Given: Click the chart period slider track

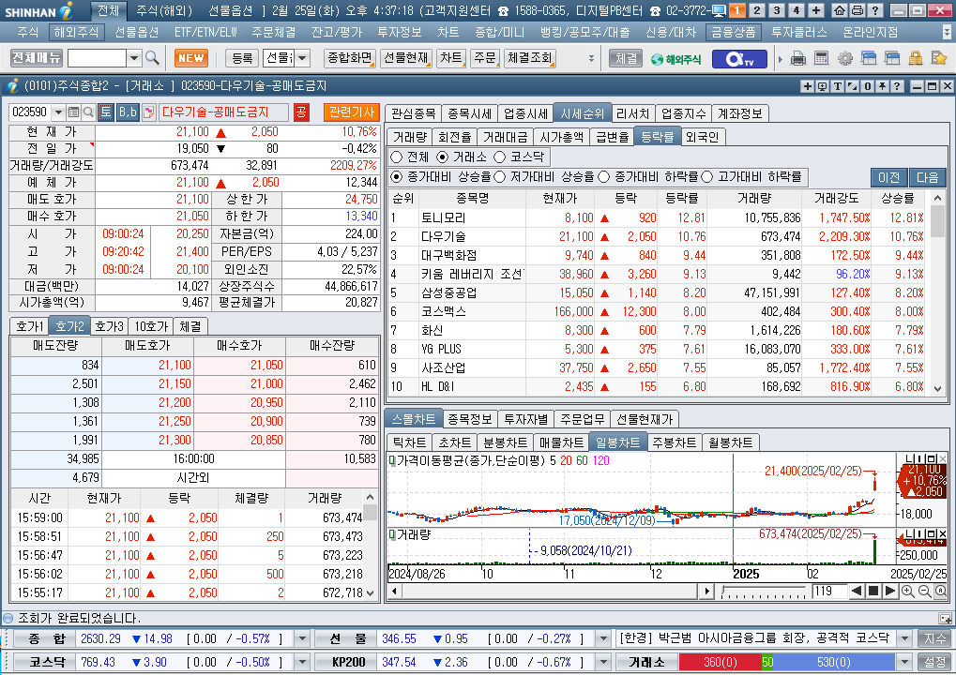Looking at the screenshot, I should tap(763, 591).
